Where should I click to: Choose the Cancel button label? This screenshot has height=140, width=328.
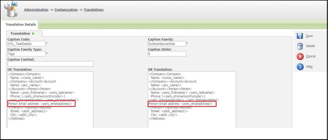pos(311,56)
